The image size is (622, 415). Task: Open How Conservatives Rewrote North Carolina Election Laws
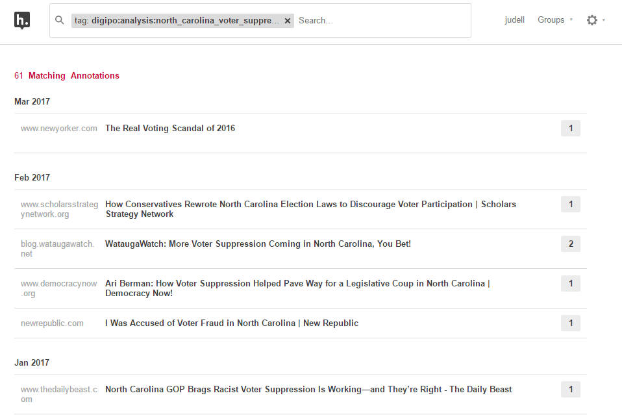310,209
